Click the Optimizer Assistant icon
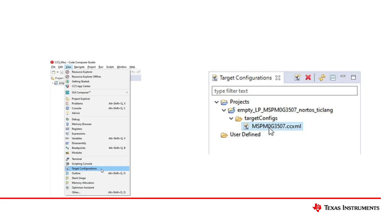The image size is (390, 219). point(67,188)
